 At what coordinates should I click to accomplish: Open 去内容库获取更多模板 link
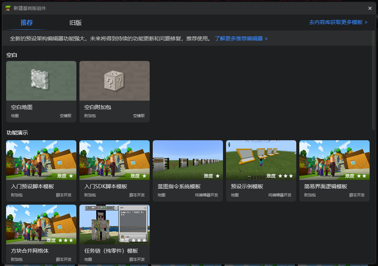(338, 22)
